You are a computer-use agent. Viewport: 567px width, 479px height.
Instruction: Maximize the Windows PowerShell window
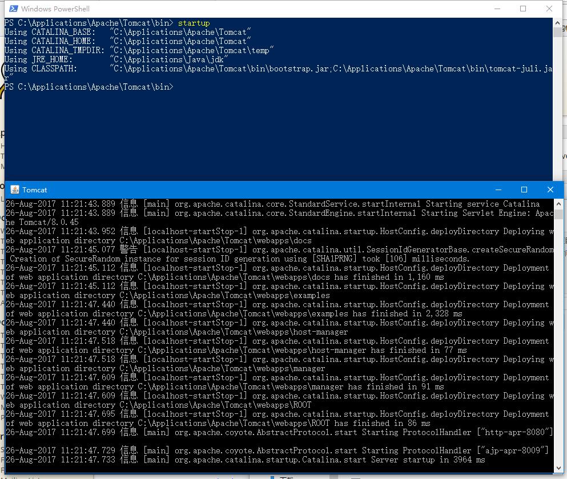tap(523, 9)
